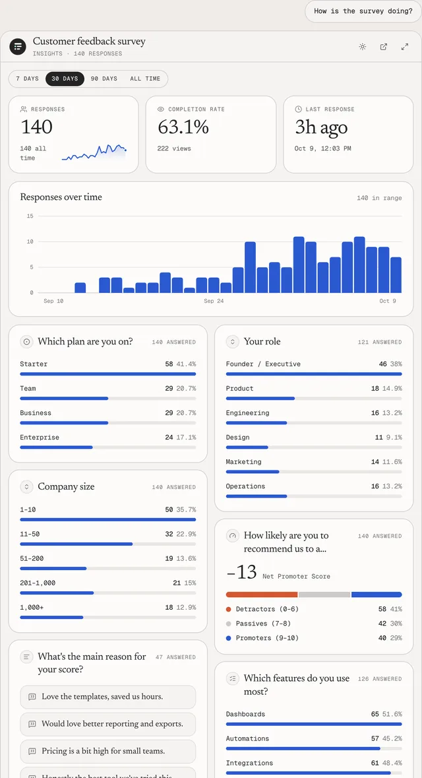Open survey in external window icon
Viewport: 422px width, 778px height.
[383, 47]
